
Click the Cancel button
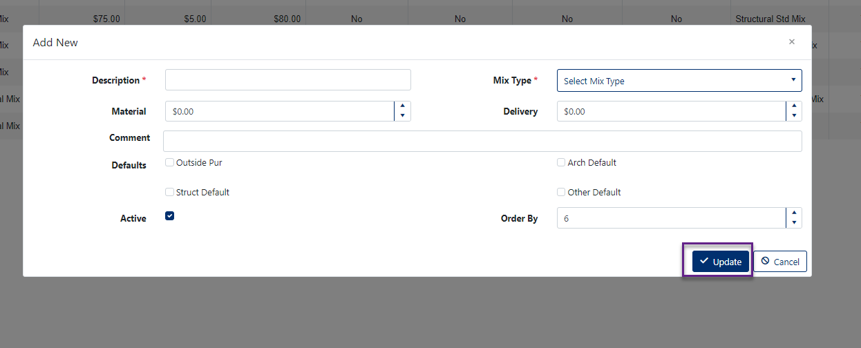coord(780,262)
